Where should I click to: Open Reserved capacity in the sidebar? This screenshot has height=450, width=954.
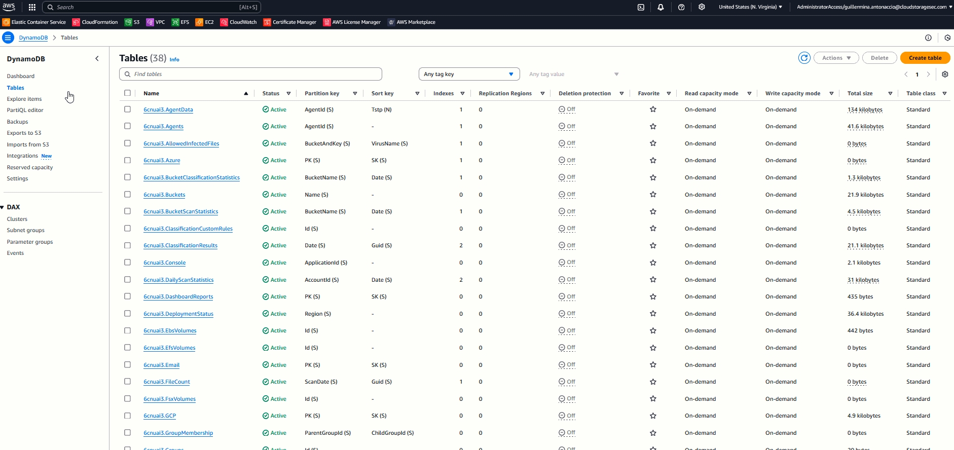tap(30, 167)
